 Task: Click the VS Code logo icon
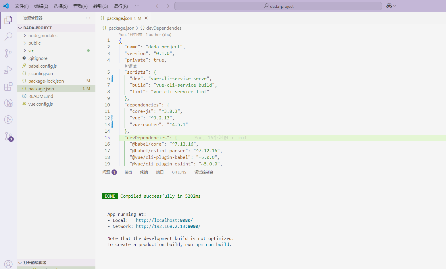coord(6,6)
